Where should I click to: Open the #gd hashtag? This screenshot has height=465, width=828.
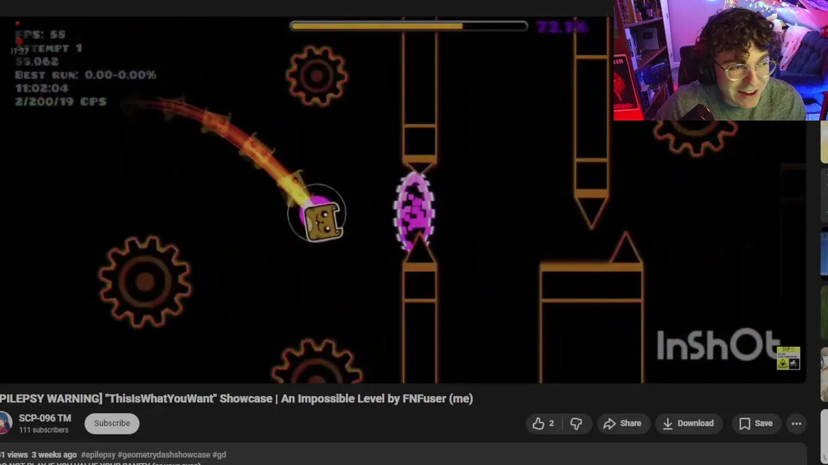point(219,455)
